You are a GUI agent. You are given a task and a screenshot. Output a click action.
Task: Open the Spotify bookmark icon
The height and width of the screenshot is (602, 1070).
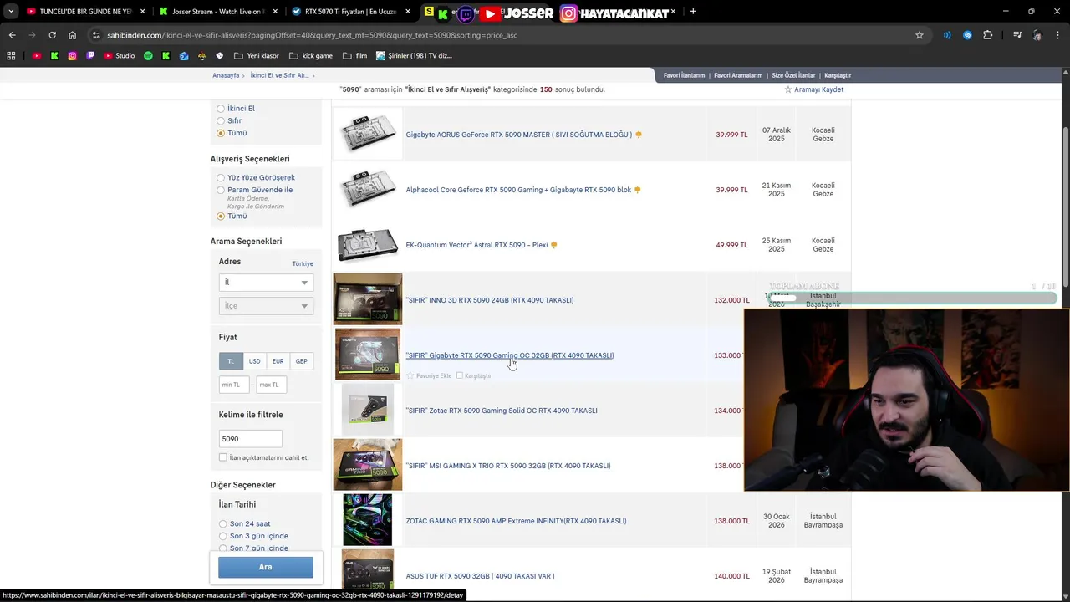point(148,56)
